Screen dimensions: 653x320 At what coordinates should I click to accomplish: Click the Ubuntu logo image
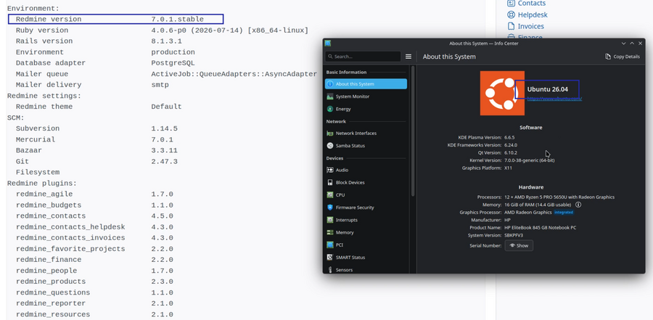(502, 93)
